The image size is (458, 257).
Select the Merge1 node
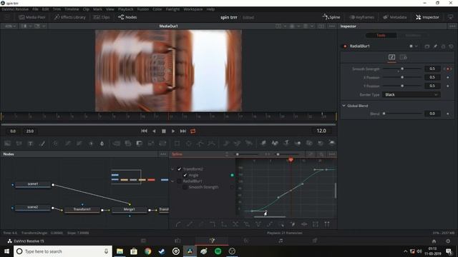[129, 209]
